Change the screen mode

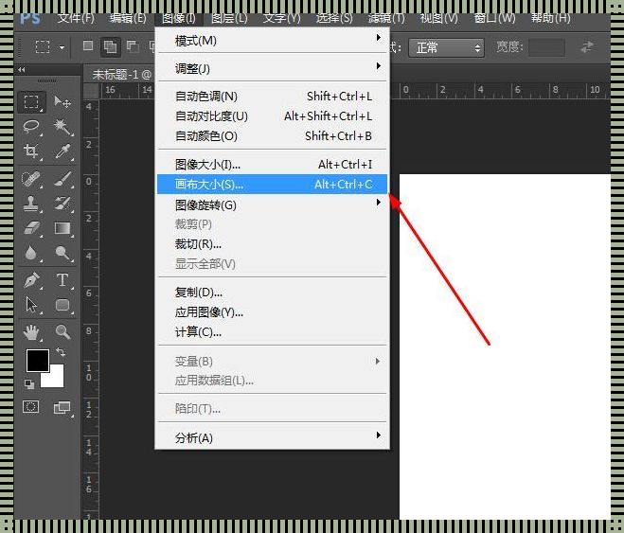click(62, 407)
